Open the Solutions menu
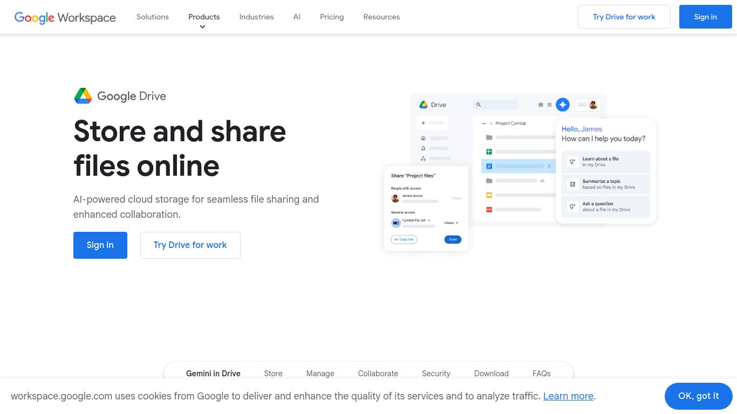 point(153,17)
